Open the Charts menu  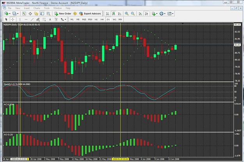coord(37,8)
